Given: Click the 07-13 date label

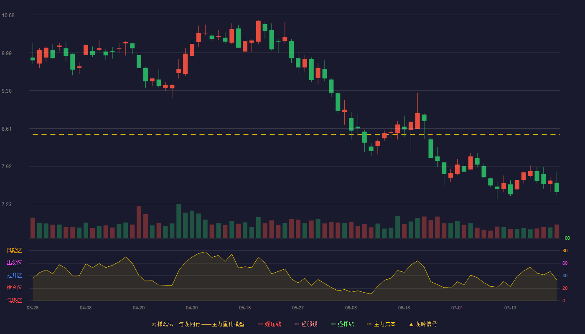Looking at the screenshot, I should (x=510, y=308).
